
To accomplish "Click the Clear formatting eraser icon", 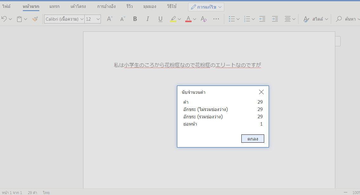I will (x=204, y=19).
